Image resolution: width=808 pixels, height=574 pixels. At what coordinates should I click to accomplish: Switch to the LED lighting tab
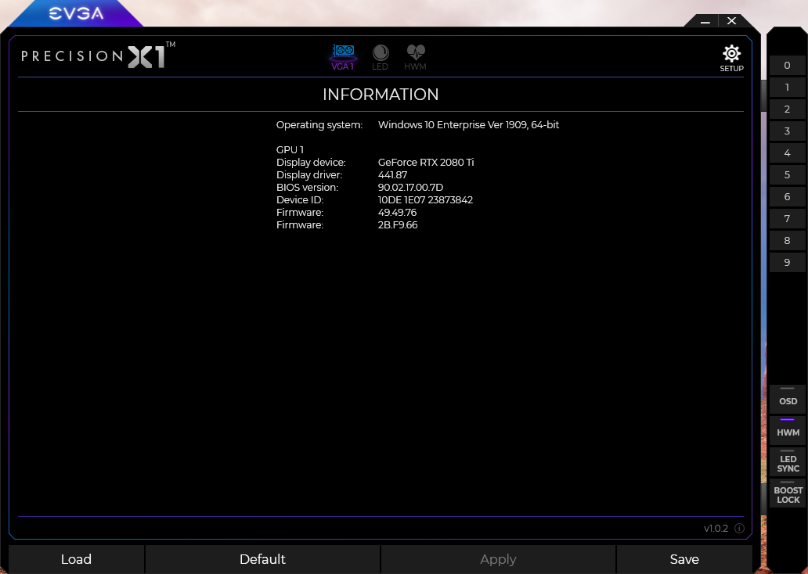381,57
